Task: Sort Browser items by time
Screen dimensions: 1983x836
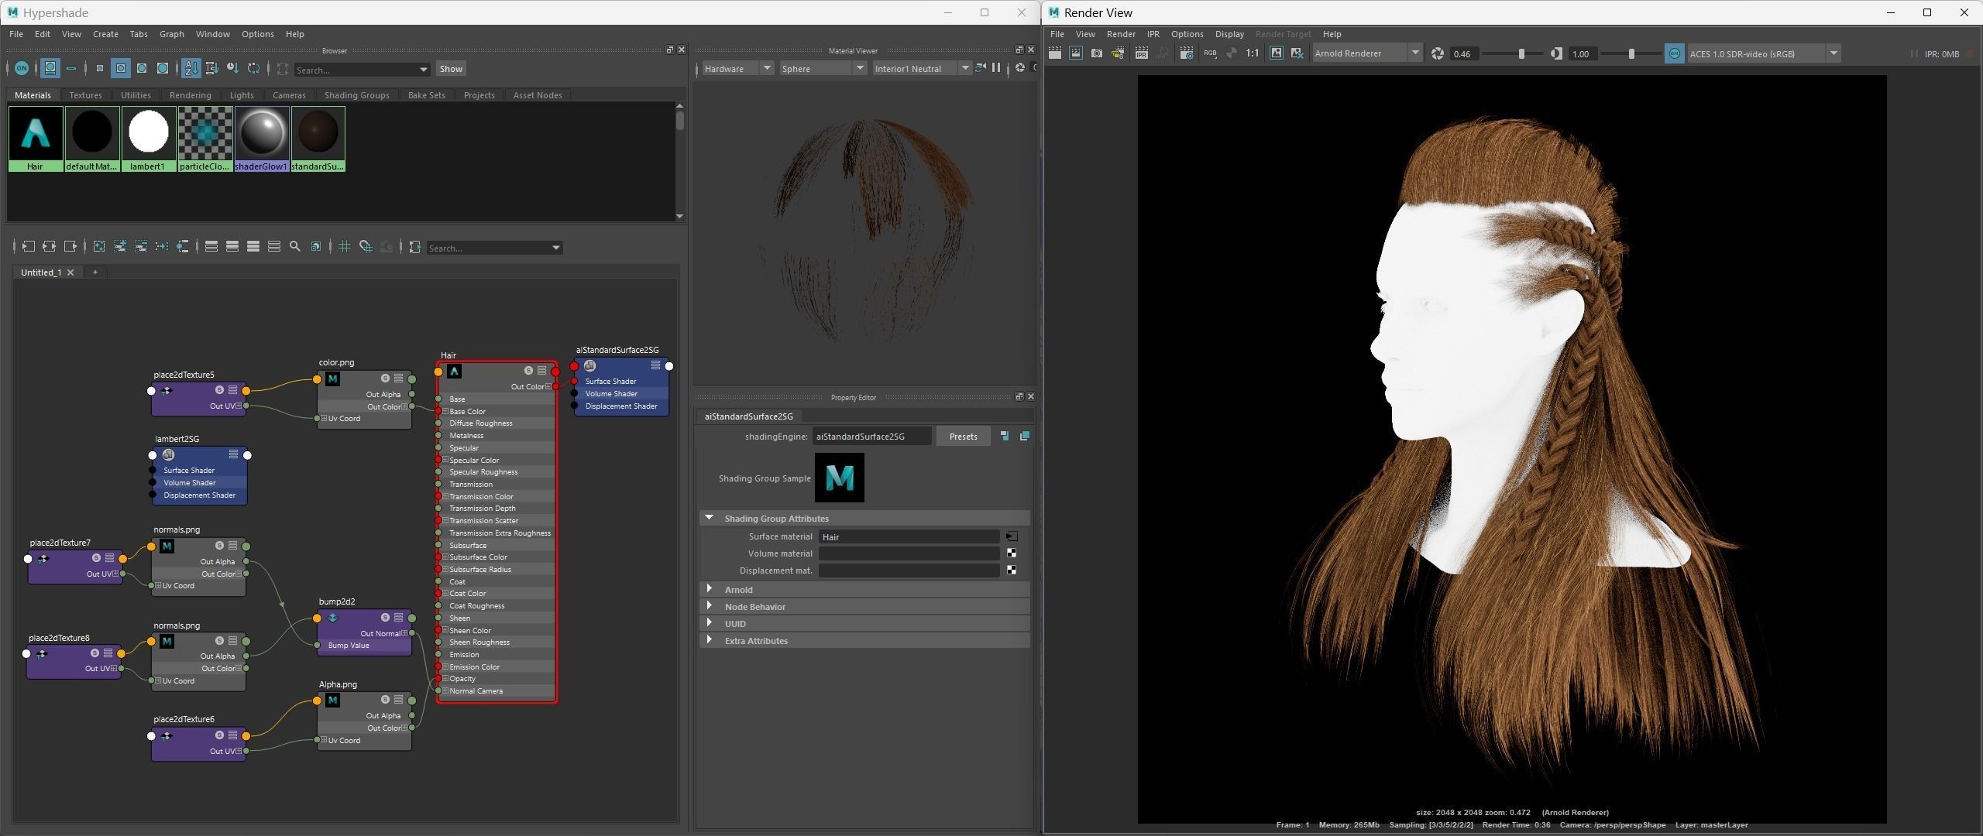Action: 233,68
